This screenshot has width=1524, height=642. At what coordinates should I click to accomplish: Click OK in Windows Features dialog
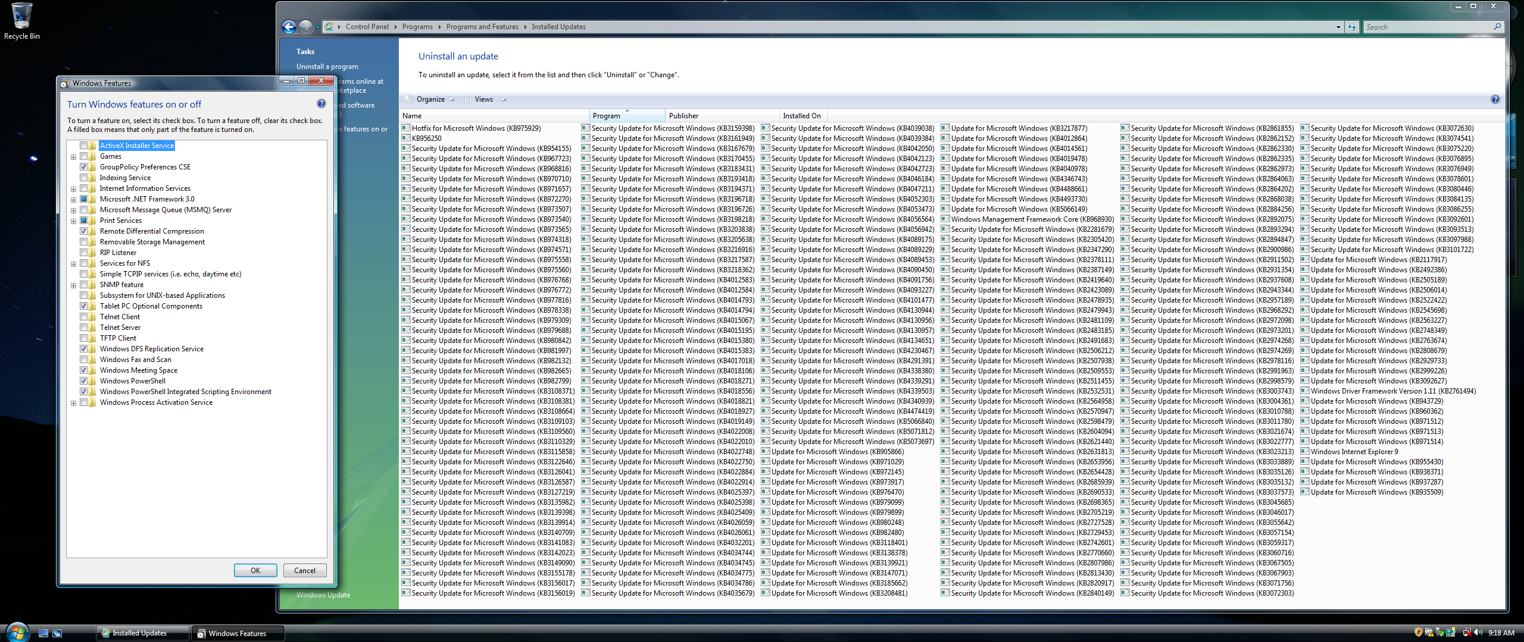point(255,570)
